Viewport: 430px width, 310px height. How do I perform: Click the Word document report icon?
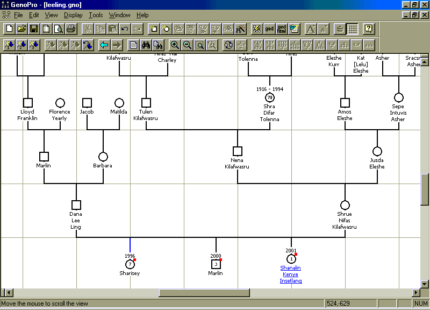[x=293, y=29]
